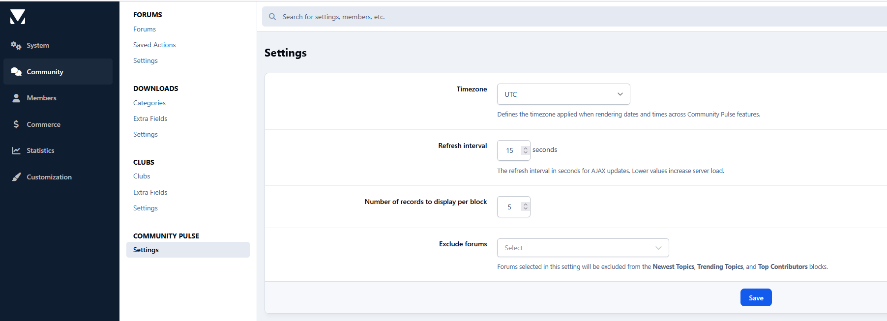Click the Commerce dollar sign icon
This screenshot has width=887, height=321.
tap(16, 124)
